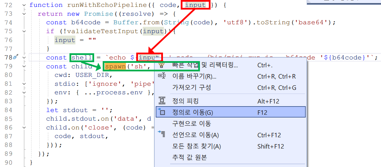
Task: Choose 모든 참조 찾기(A) menu item
Action: click(x=230, y=147)
